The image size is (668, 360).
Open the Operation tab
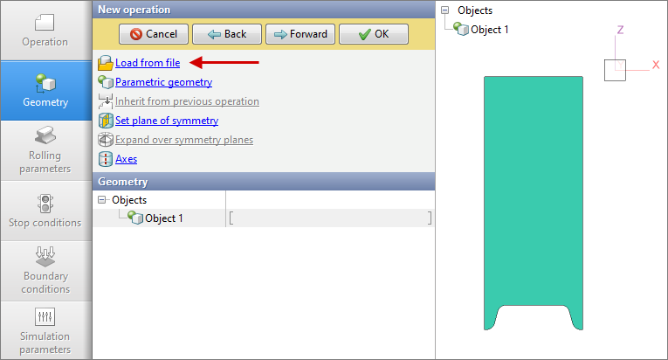[x=45, y=31]
